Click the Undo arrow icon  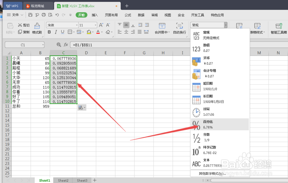[x=57, y=15]
